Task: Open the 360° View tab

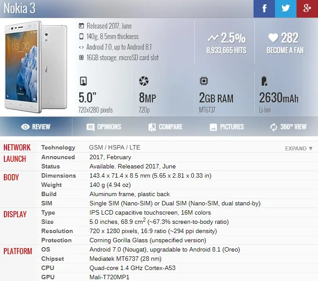Action: 288,127
